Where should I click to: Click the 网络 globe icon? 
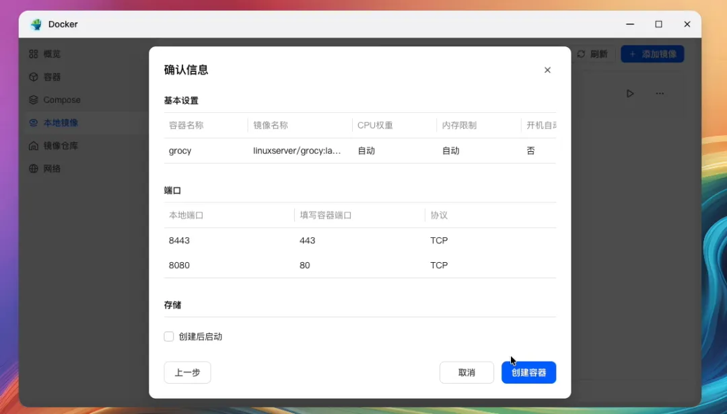(x=34, y=169)
